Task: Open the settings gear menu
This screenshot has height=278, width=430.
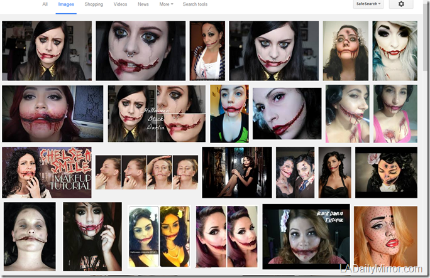Action: tap(401, 4)
